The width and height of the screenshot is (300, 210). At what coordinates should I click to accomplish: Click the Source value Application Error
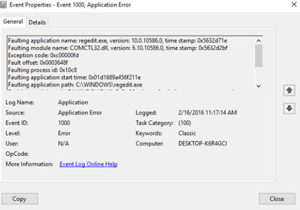80,112
